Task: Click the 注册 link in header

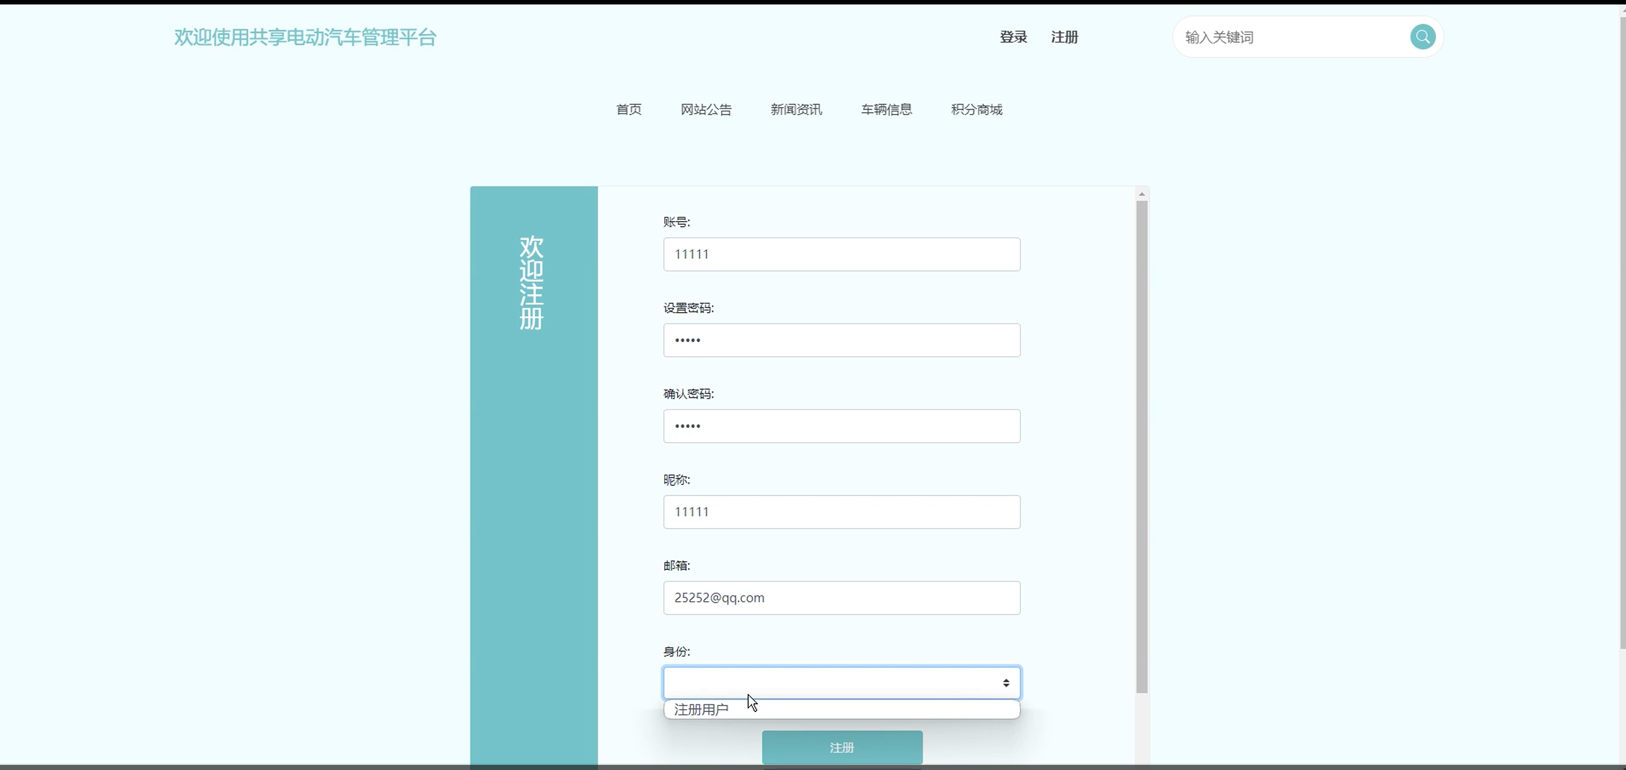Action: [x=1064, y=37]
